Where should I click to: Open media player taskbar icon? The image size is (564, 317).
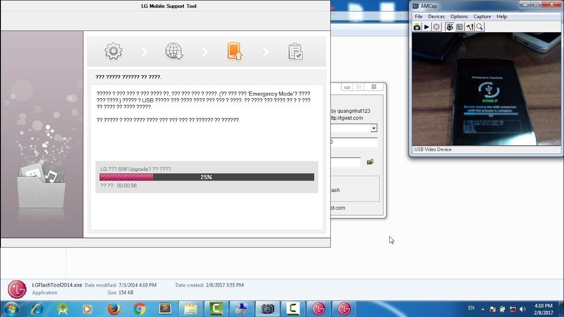pyautogui.click(x=88, y=309)
